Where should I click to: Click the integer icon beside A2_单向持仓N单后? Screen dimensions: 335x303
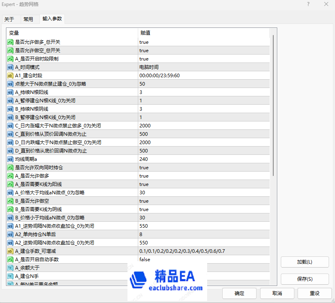point(10,235)
